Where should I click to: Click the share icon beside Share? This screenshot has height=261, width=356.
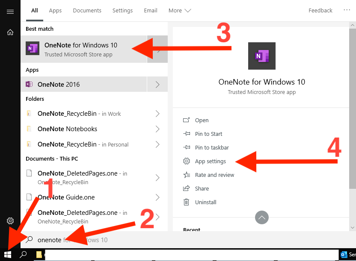coord(187,188)
